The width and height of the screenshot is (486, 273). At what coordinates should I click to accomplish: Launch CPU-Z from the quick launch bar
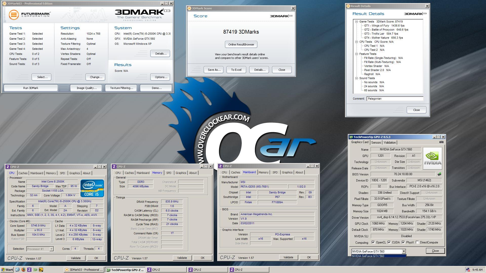point(29,270)
